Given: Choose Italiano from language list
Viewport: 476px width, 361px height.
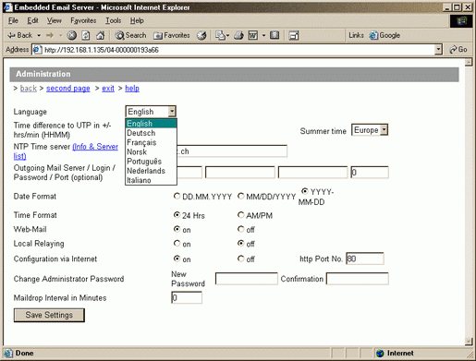Looking at the screenshot, I should tap(151, 180).
